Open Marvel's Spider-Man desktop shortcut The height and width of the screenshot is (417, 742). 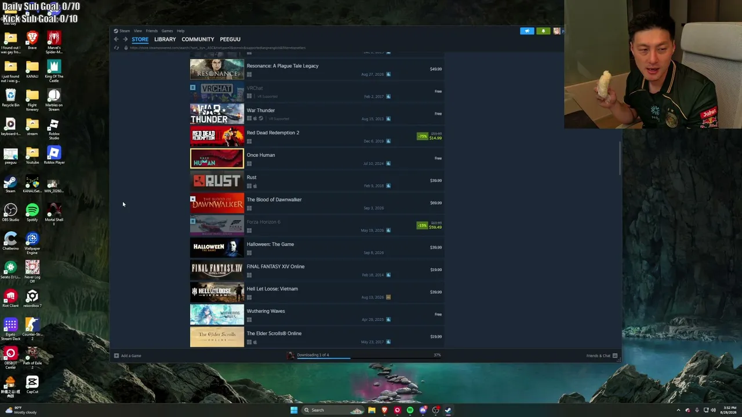(x=54, y=42)
